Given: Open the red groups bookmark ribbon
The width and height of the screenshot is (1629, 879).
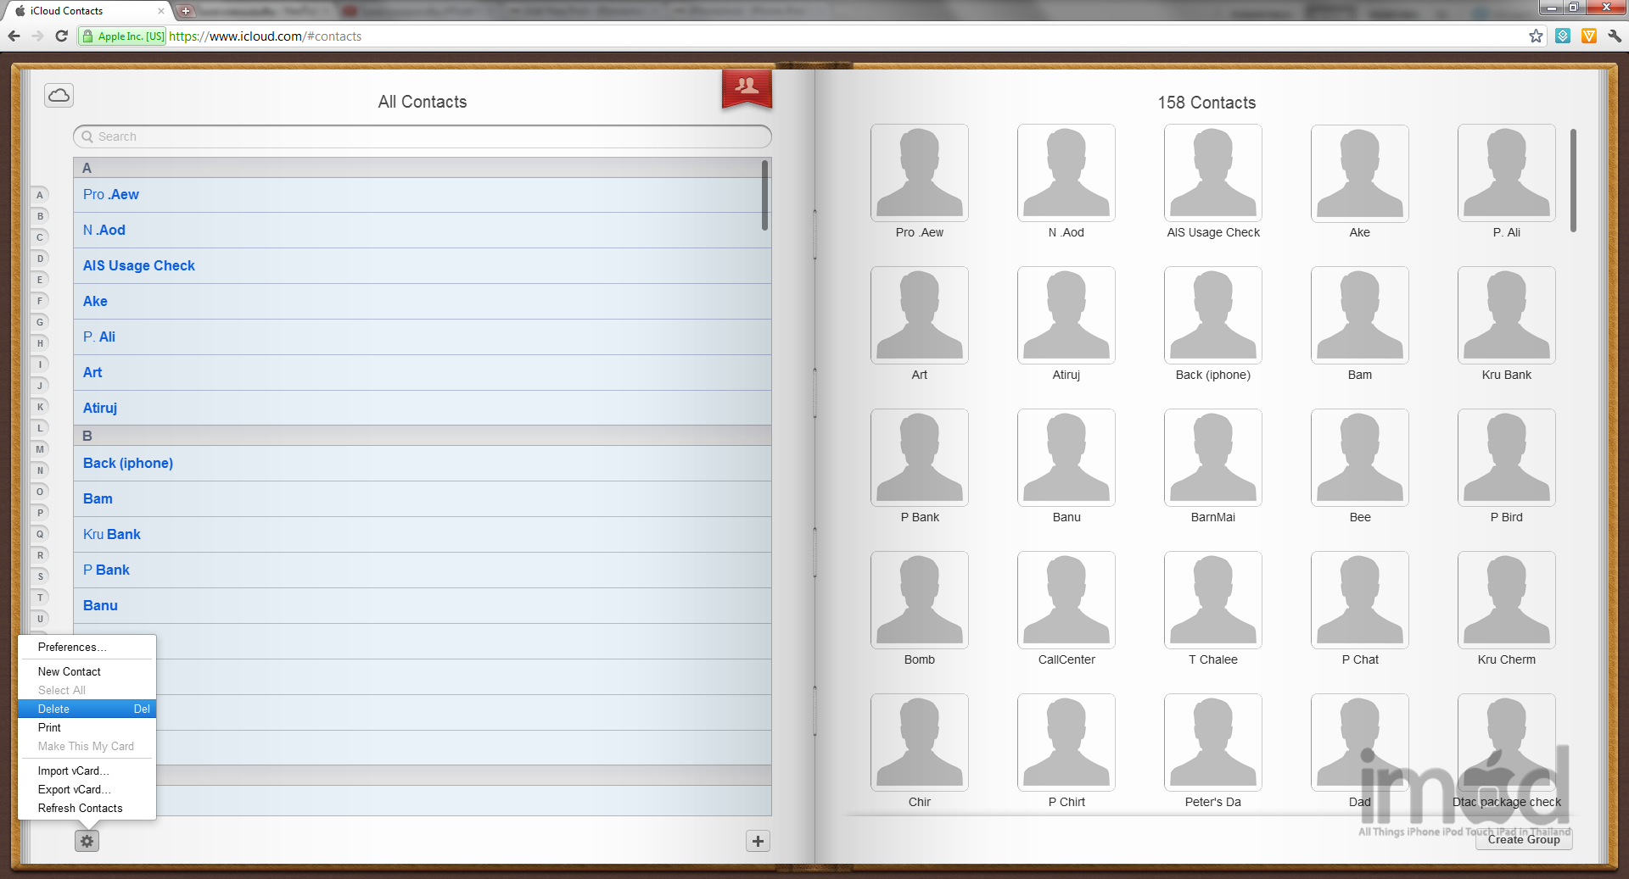Looking at the screenshot, I should coord(747,87).
